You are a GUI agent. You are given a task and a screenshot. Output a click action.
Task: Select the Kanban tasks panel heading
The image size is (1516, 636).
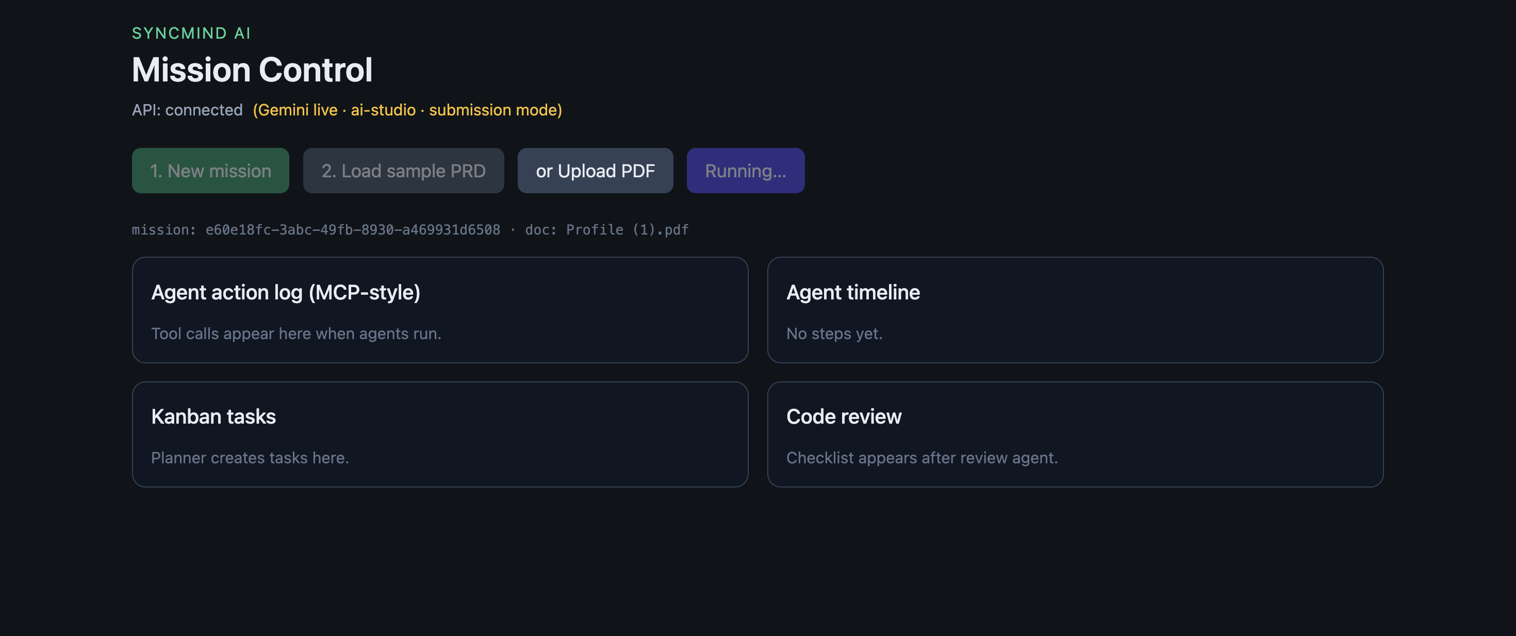click(x=213, y=416)
